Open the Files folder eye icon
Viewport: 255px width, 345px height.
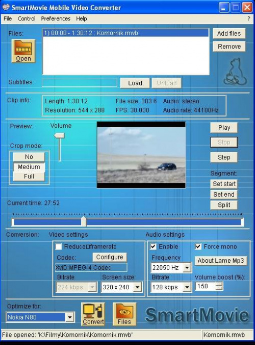coord(124,314)
